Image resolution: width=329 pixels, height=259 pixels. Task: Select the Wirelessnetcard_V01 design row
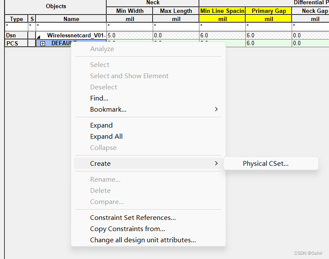click(75, 36)
